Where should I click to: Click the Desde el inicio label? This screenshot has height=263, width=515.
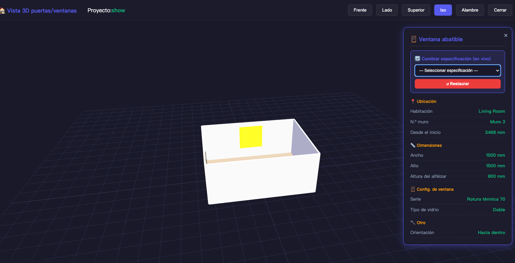pyautogui.click(x=425, y=133)
